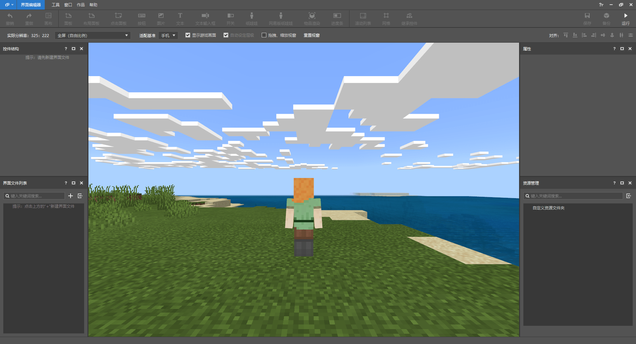Click the top-right help question mark
This screenshot has height=344, width=636.
(x=601, y=5)
